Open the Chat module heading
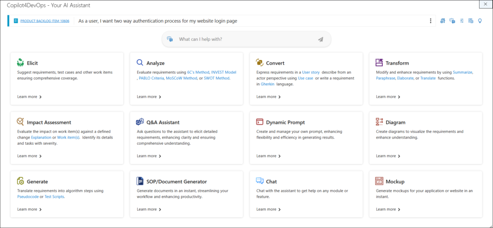Screen dimensions: 493x228 (271, 182)
